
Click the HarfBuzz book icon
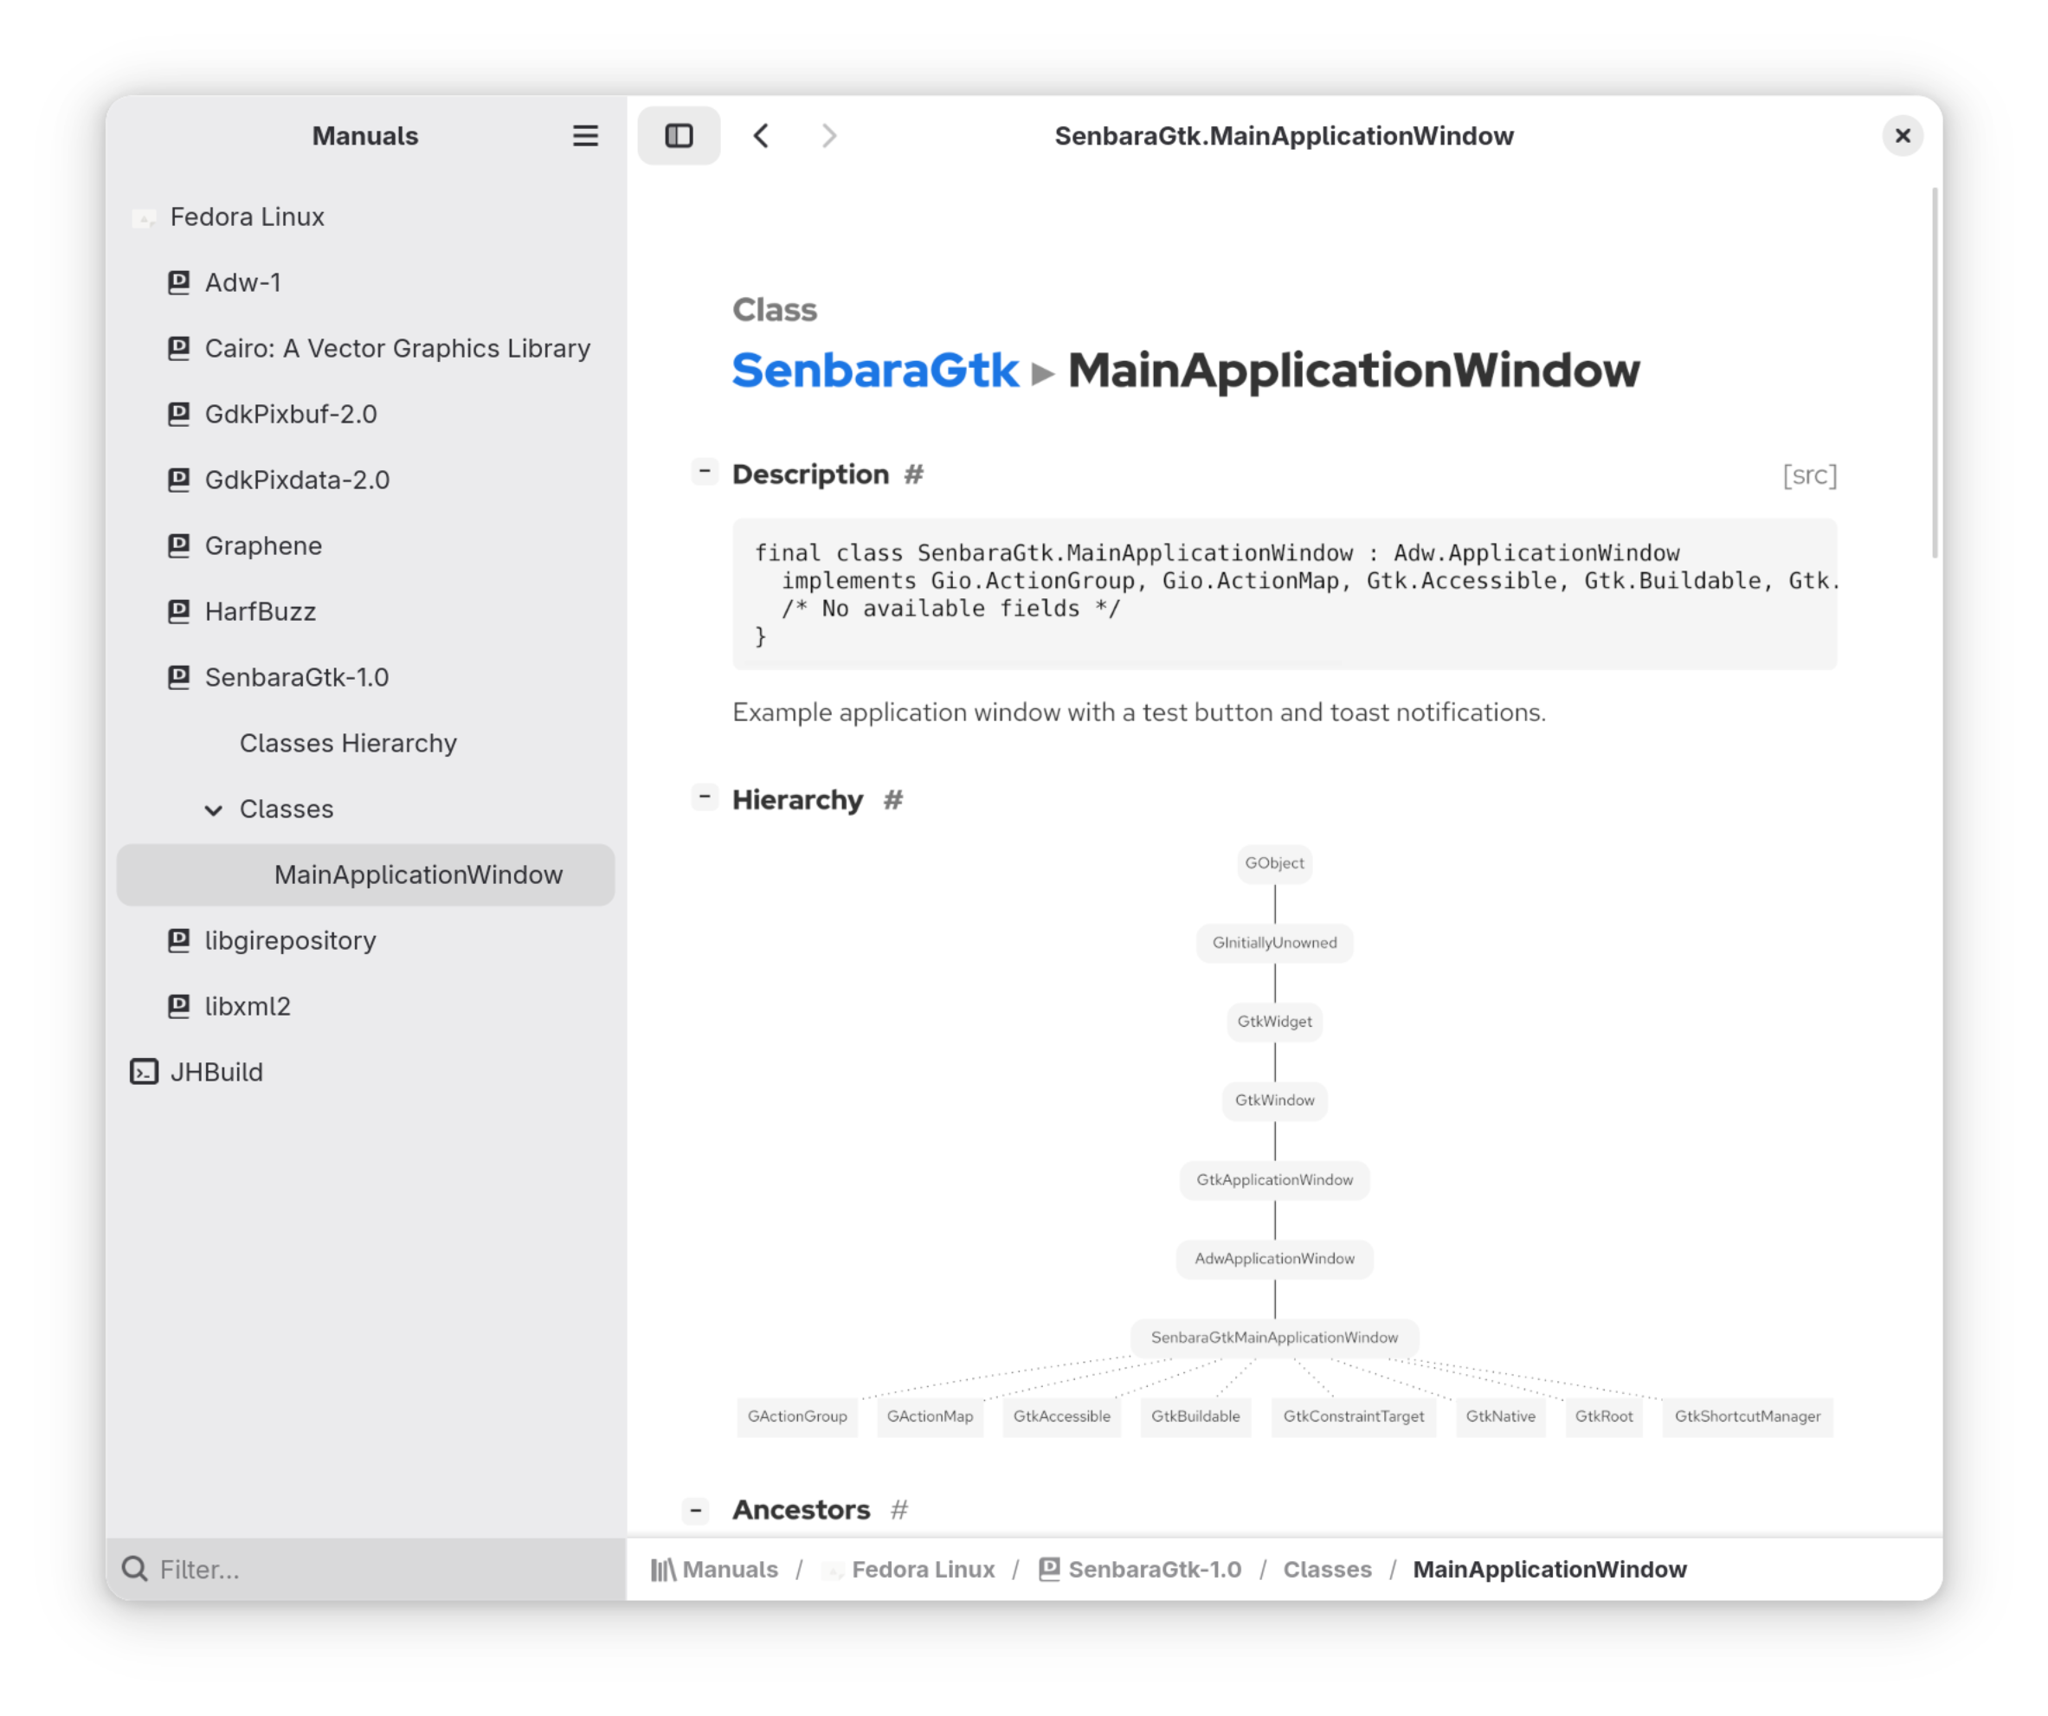point(178,611)
